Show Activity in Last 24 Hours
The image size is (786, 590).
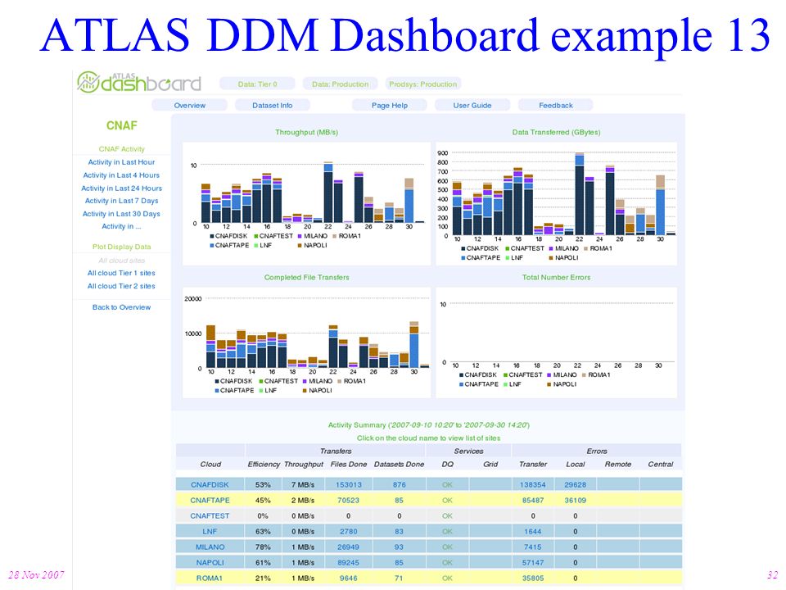121,188
